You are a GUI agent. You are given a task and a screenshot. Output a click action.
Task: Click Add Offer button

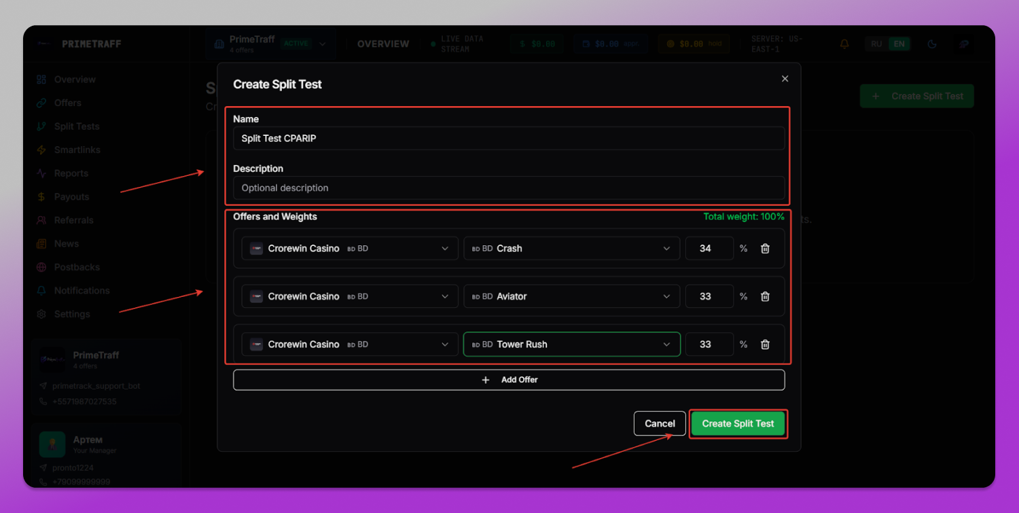point(509,380)
